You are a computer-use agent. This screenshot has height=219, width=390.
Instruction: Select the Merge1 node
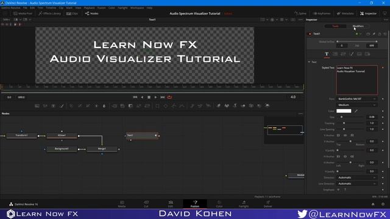(x=102, y=148)
